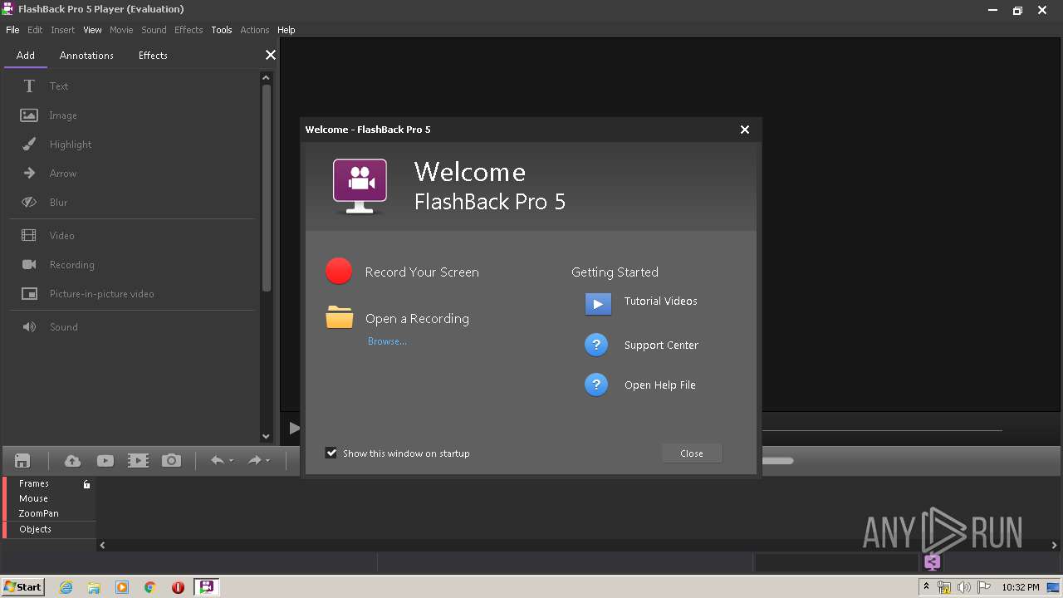1063x598 pixels.
Task: Click the Close button in Welcome dialog
Action: pyautogui.click(x=692, y=453)
